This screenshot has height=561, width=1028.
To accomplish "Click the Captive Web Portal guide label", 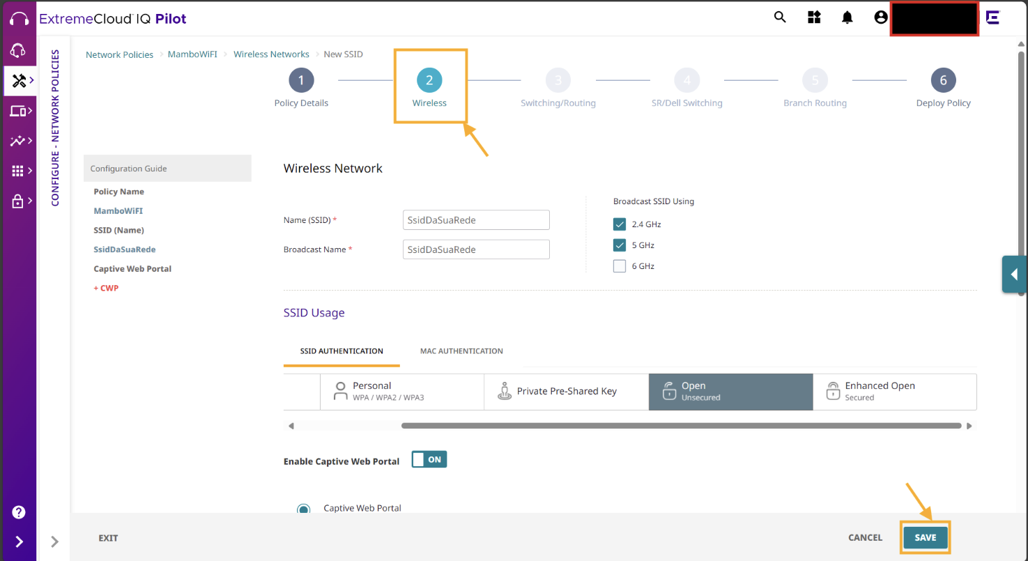I will (x=132, y=269).
